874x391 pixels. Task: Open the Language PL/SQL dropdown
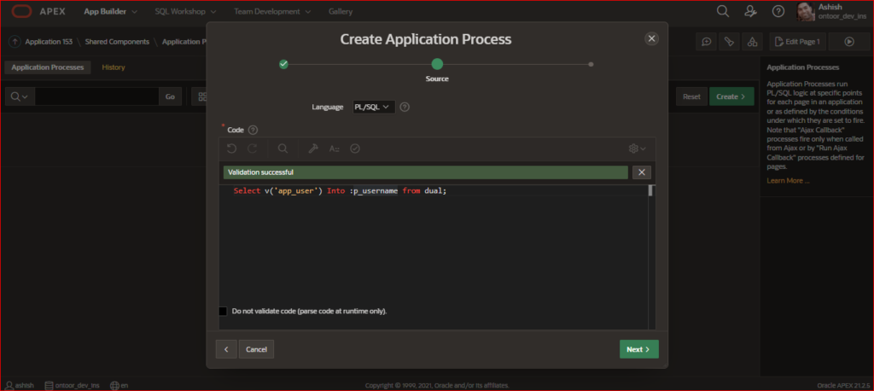pos(374,107)
